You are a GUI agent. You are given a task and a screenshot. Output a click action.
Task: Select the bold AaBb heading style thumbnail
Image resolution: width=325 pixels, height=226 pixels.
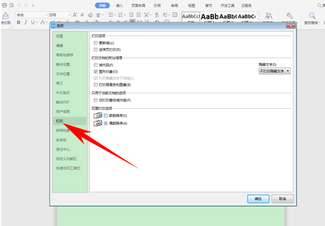coord(210,17)
